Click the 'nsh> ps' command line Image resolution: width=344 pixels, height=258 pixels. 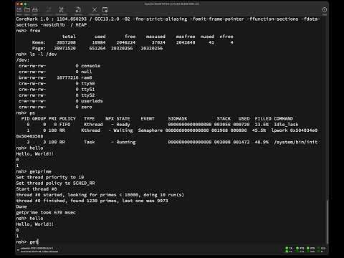[x=26, y=113]
